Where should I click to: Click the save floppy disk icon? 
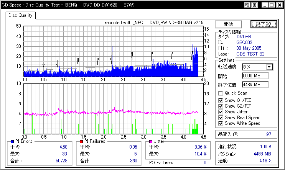point(254,5)
